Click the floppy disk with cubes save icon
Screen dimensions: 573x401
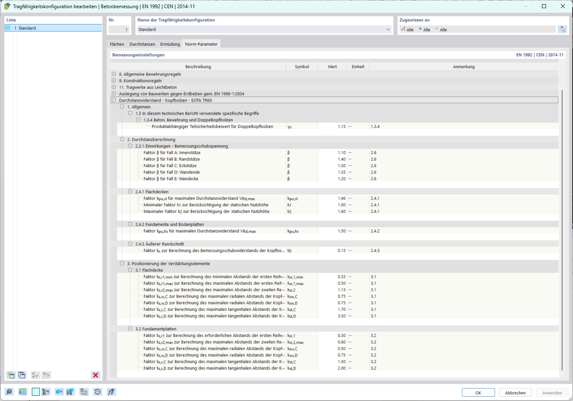point(70,392)
